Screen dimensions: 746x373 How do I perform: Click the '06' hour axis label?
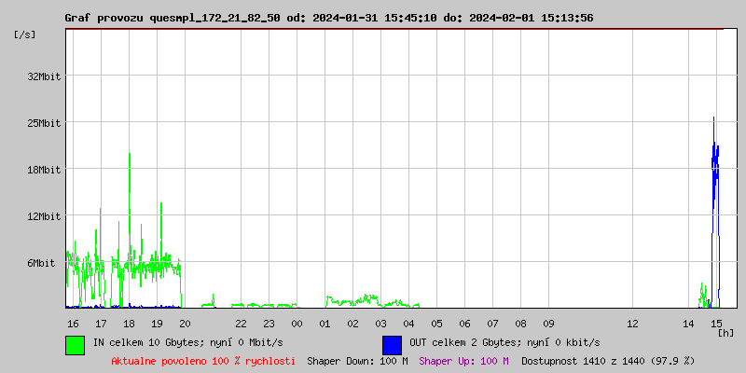click(x=464, y=324)
